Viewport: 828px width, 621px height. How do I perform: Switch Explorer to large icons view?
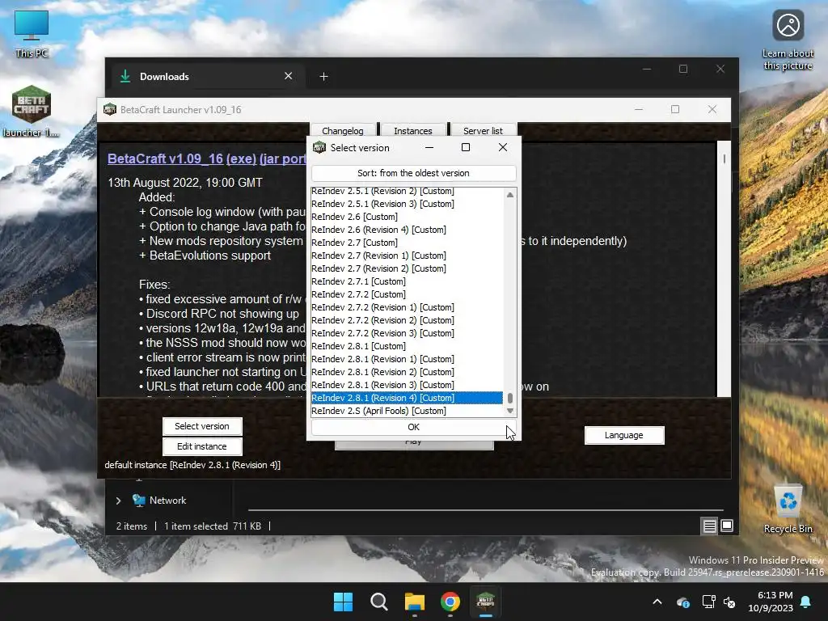tap(727, 526)
